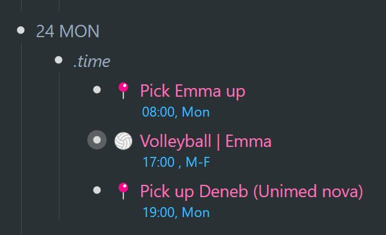
Task: Click the 08:00, Mon note
Action: 176,112
